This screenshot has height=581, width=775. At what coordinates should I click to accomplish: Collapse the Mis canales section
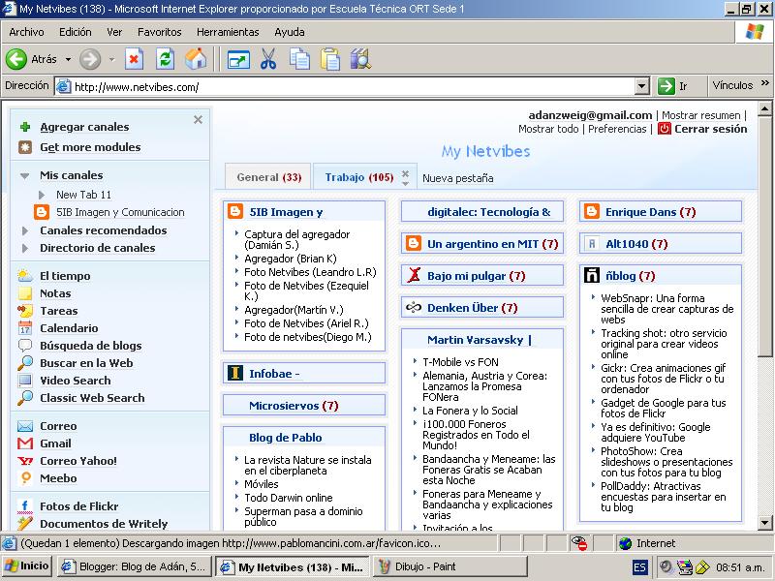pos(24,175)
